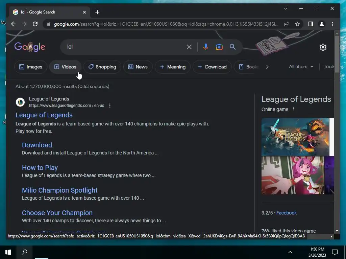This screenshot has height=259, width=346.
Task: Open the League of Legends result title
Action: pos(44,115)
